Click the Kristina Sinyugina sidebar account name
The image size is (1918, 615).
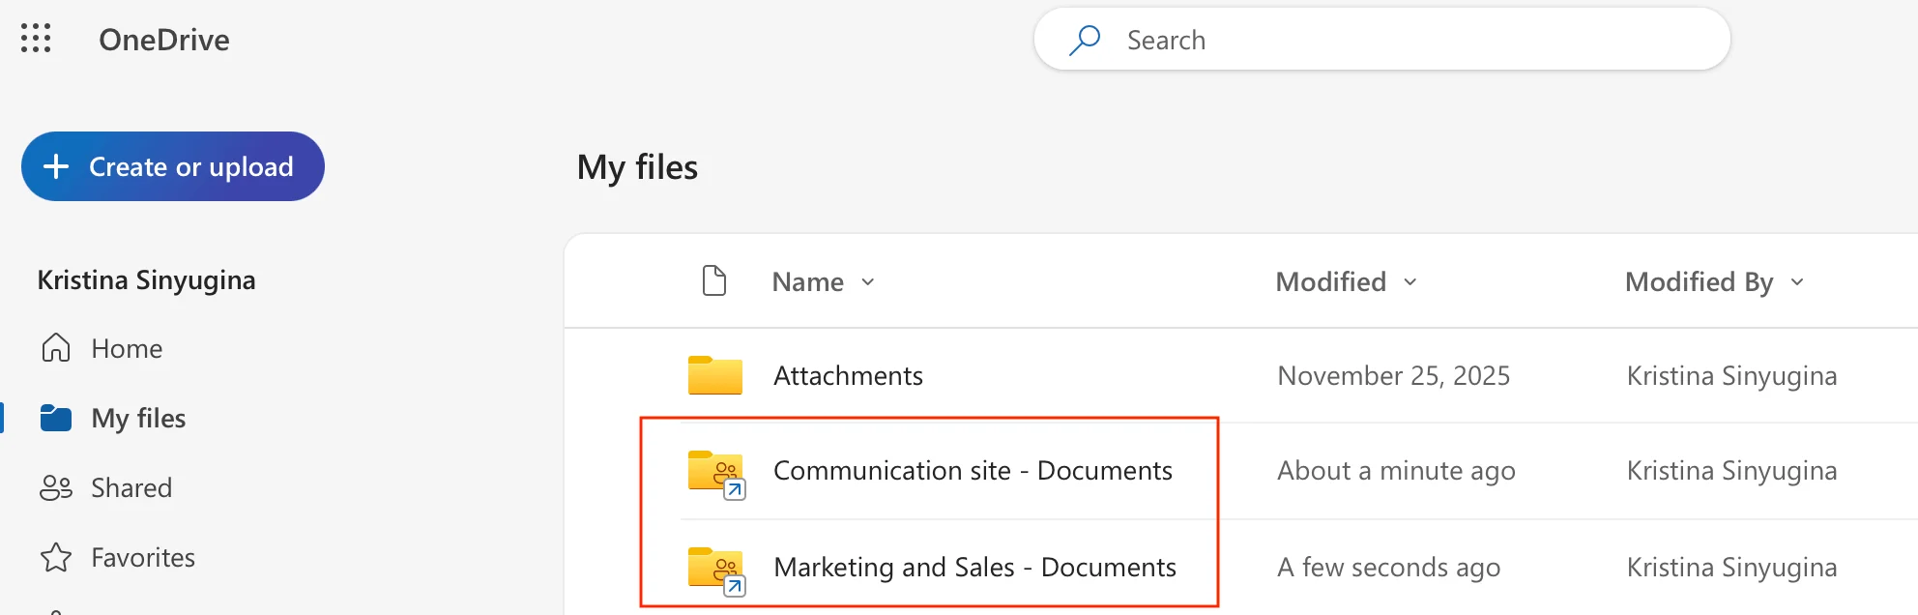146,280
